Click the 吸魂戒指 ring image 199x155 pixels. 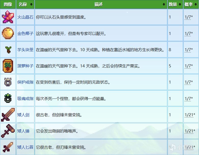8,98
